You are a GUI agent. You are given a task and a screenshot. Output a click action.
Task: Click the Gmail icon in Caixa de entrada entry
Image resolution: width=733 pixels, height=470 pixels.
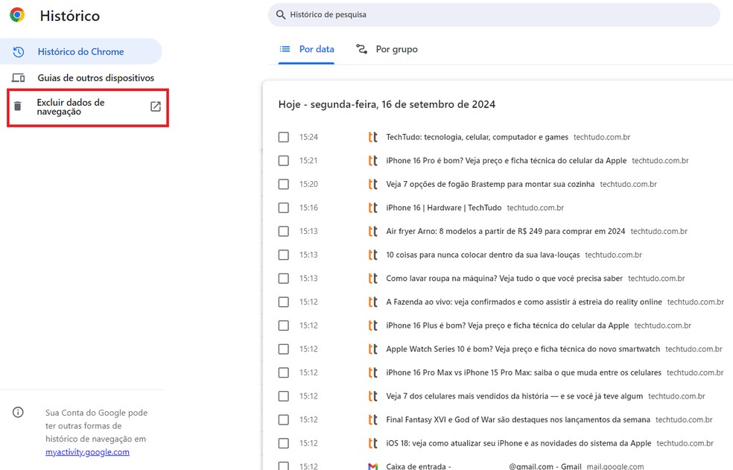372,466
